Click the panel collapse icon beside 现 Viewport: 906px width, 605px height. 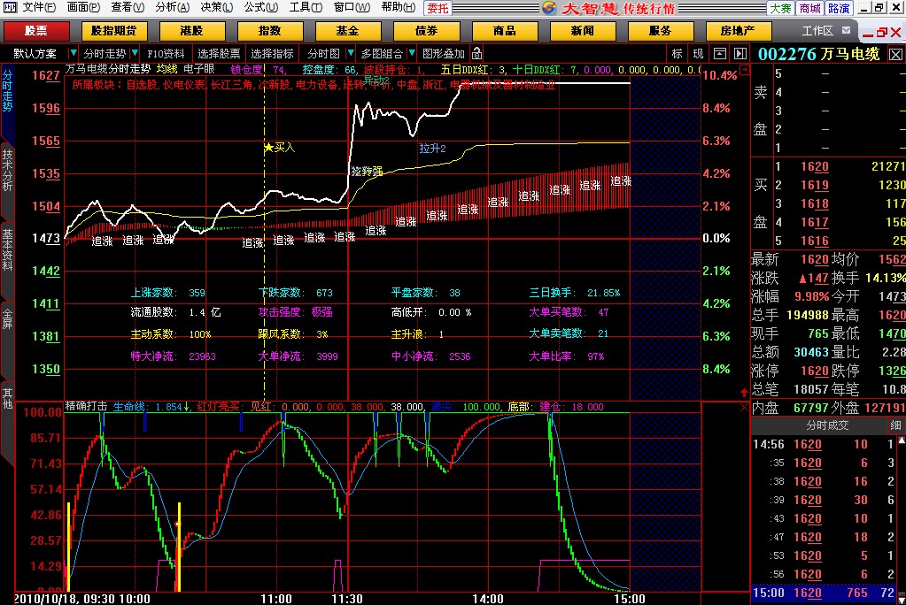(x=719, y=53)
